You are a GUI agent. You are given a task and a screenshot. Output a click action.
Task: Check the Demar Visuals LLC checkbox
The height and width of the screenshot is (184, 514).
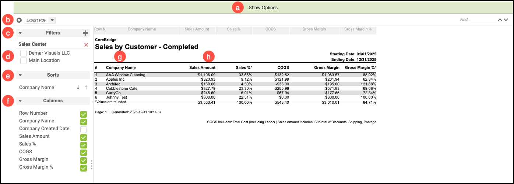[24, 53]
